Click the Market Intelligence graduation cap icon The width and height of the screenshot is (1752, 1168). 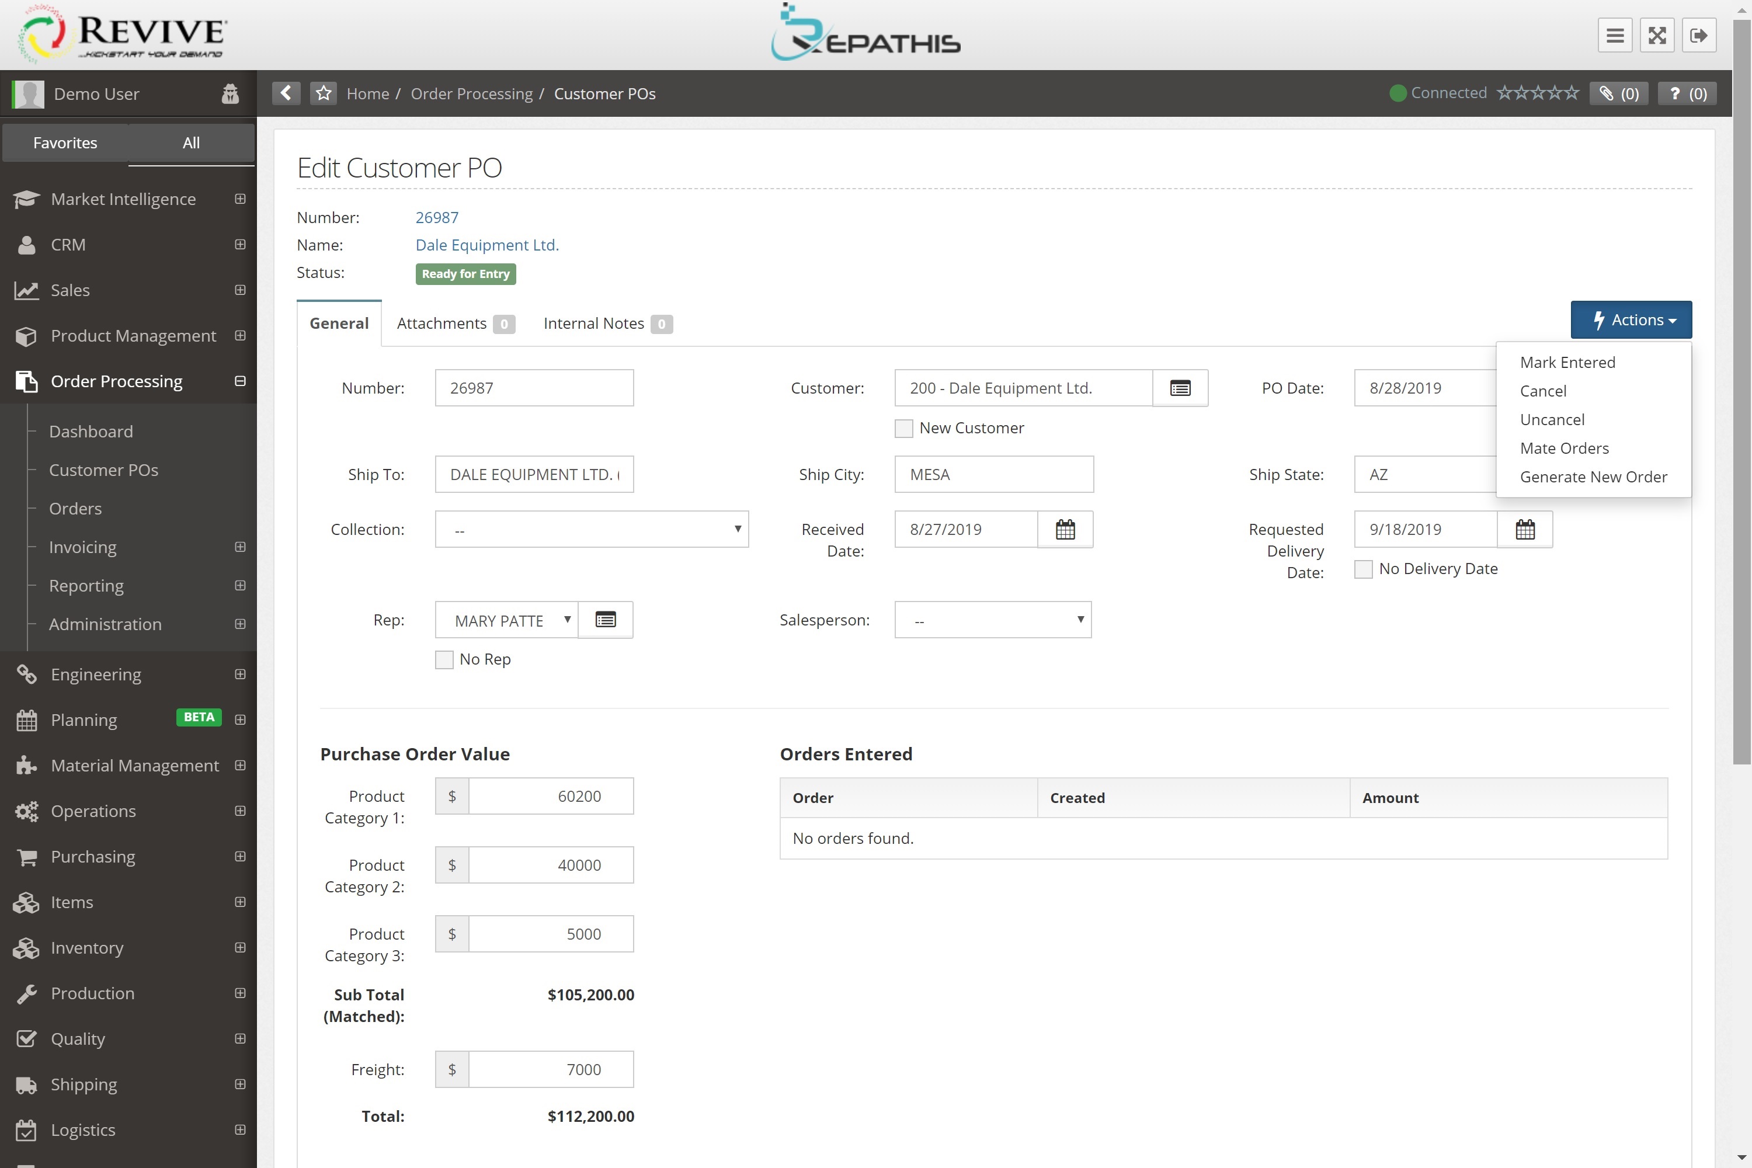point(26,199)
